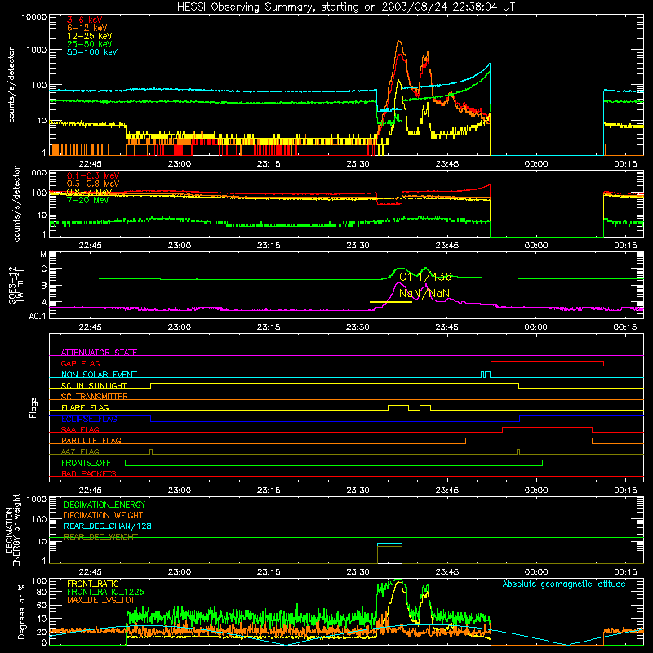The width and height of the screenshot is (653, 653).
Task: Click the REAR_DEC_WEIGHT legend label
Action: tap(100, 537)
